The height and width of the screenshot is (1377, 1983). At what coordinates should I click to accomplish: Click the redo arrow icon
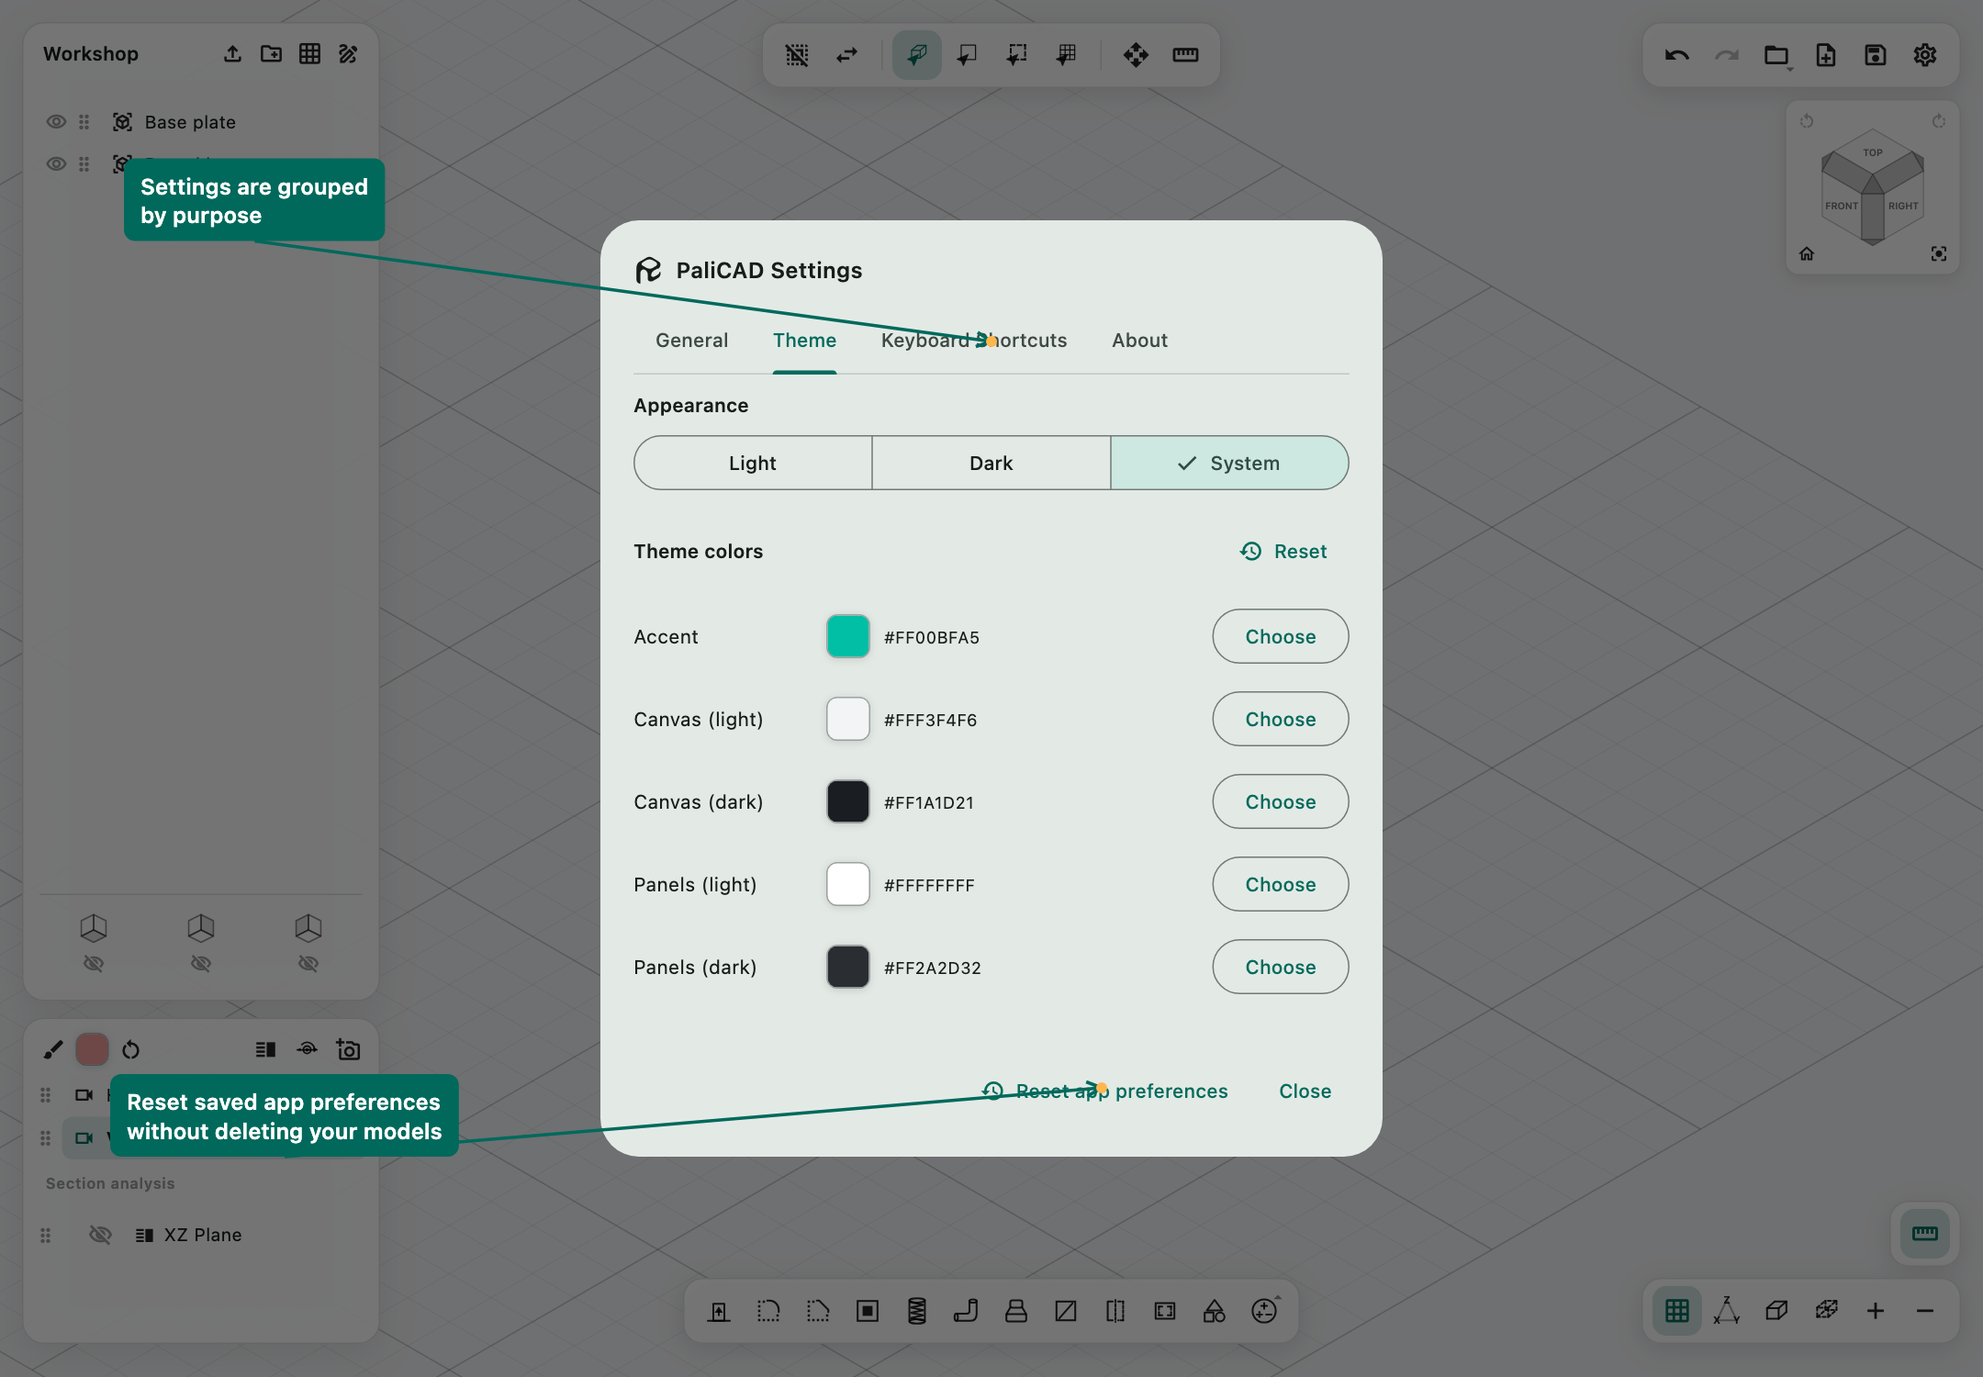pyautogui.click(x=1726, y=55)
